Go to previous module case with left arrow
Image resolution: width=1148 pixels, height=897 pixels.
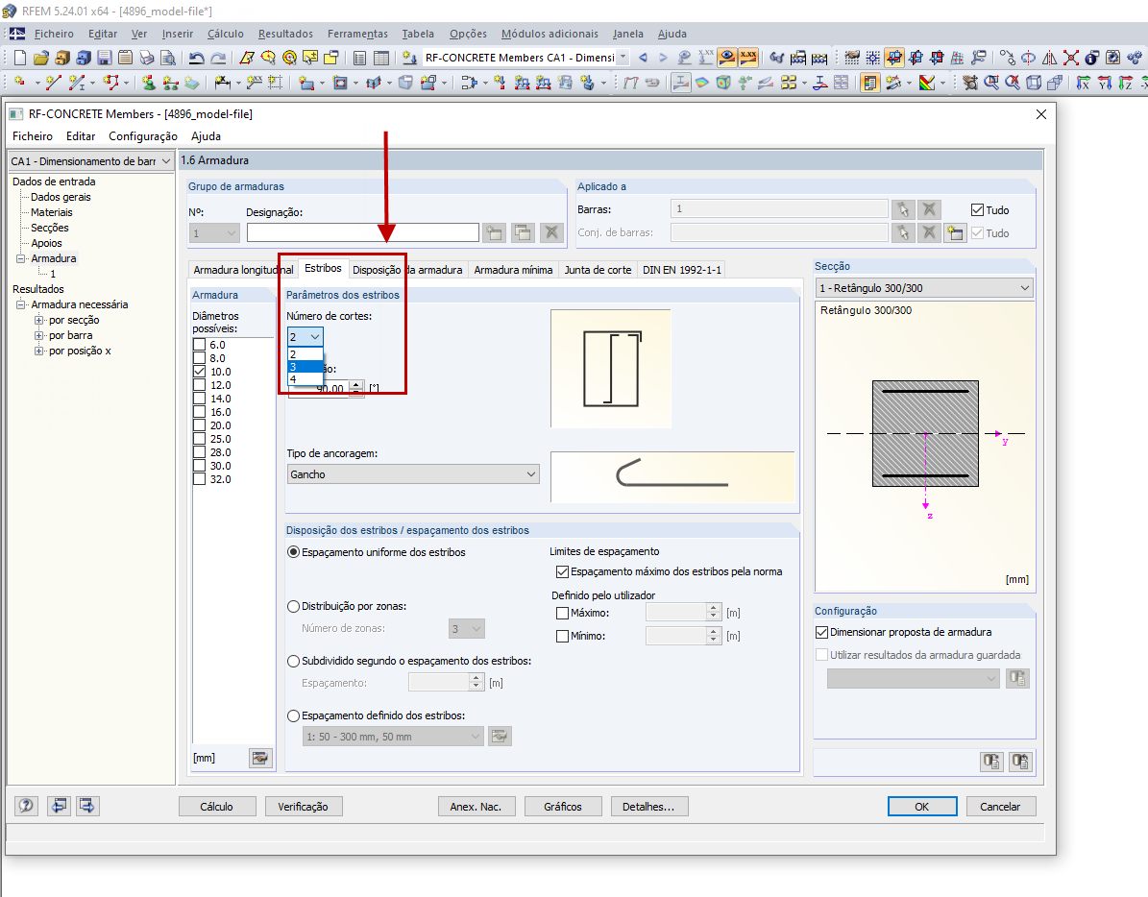(x=643, y=57)
